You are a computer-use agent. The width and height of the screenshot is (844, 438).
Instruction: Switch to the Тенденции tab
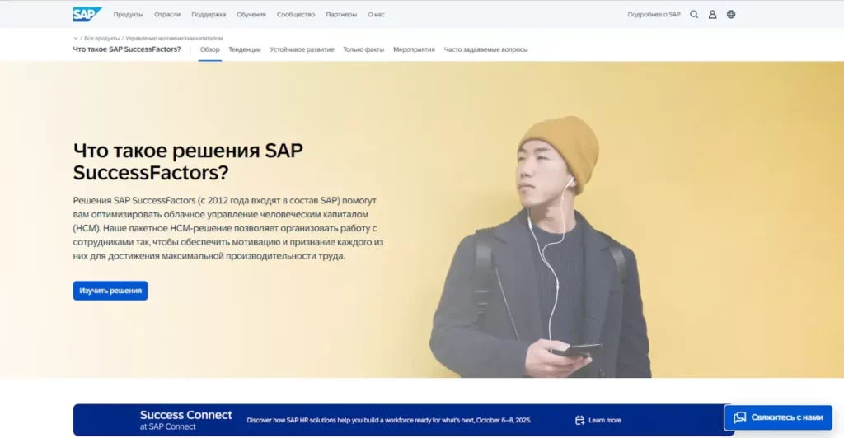(245, 49)
